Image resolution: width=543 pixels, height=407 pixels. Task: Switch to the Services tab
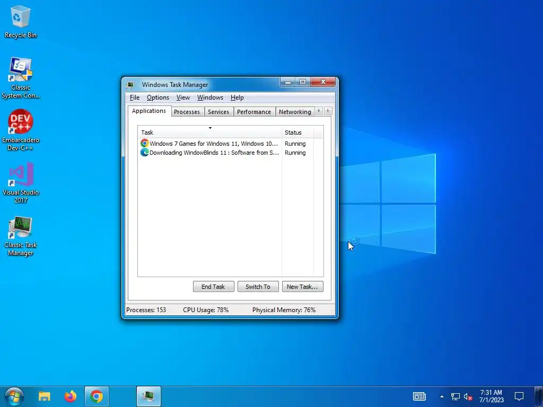pos(218,112)
